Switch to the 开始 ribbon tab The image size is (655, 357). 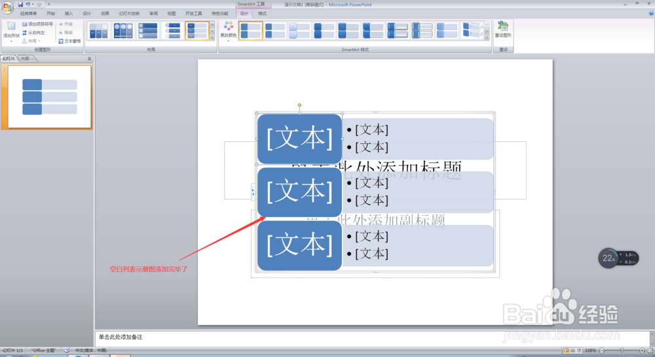click(50, 14)
